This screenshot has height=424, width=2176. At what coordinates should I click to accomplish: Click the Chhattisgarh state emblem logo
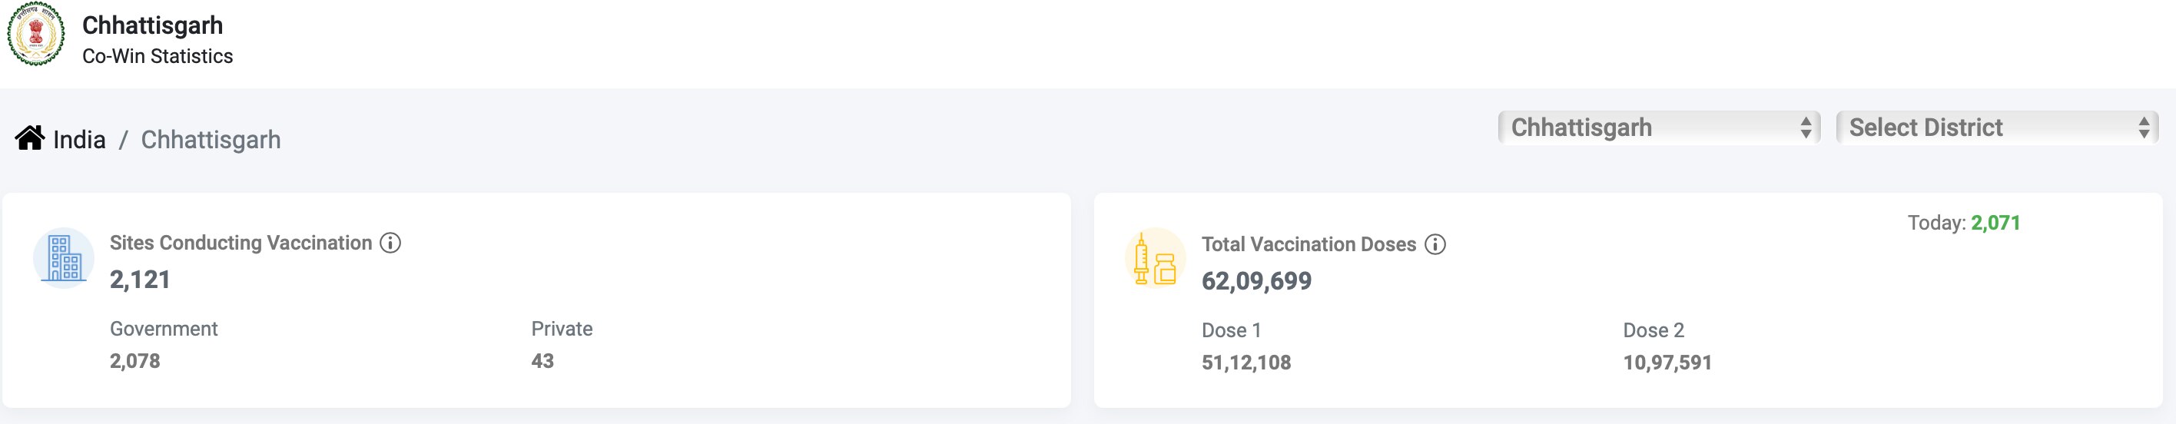[x=35, y=35]
